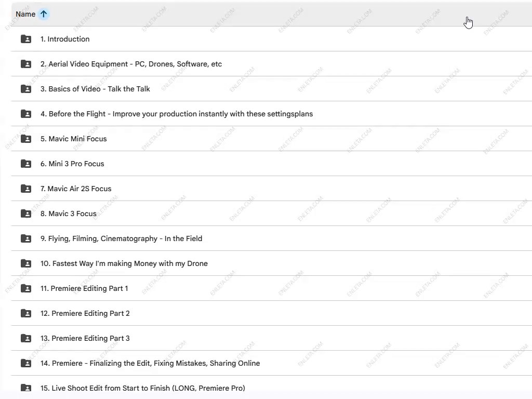
Task: Click folder icon next to Basics of Video
Action: 26,89
